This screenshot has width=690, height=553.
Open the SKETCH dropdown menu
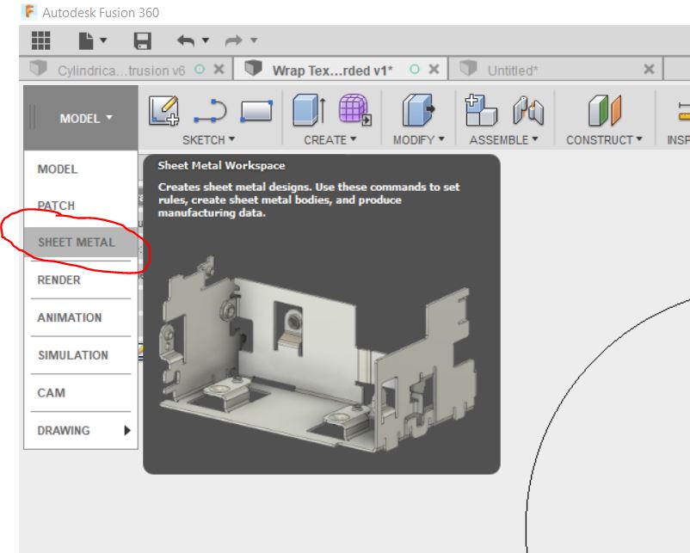208,140
